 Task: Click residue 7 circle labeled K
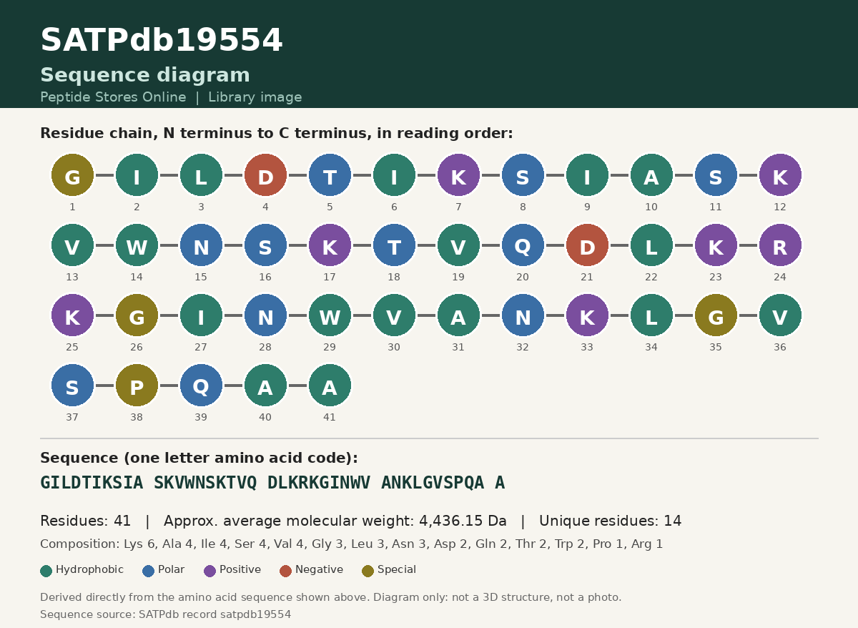(458, 175)
